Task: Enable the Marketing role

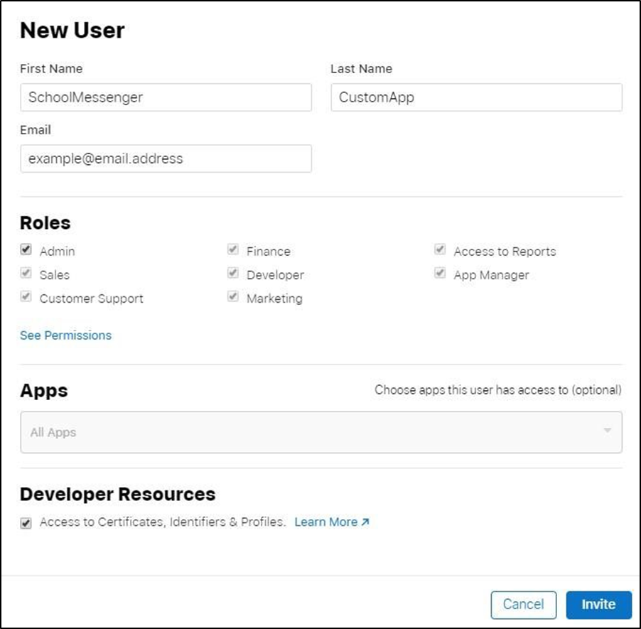Action: click(232, 296)
